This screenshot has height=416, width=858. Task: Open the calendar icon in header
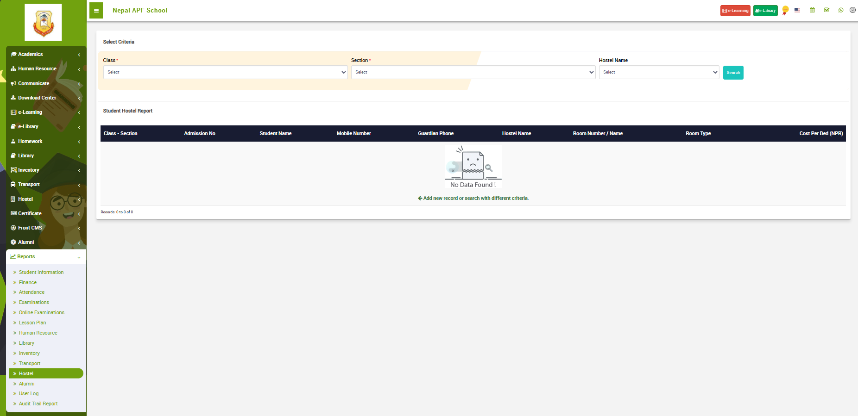(x=812, y=10)
